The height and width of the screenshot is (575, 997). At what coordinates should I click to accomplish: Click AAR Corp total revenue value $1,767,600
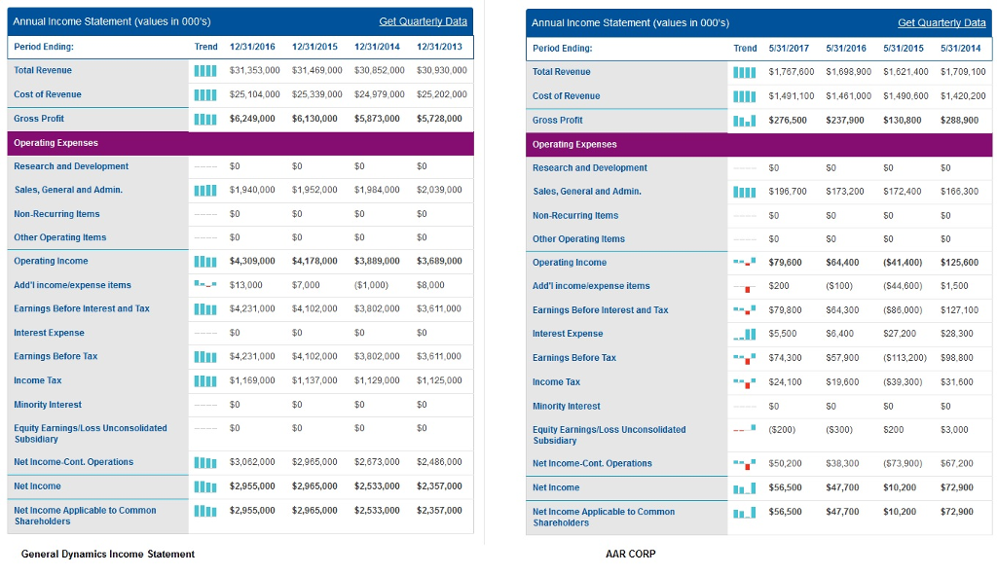pos(792,72)
